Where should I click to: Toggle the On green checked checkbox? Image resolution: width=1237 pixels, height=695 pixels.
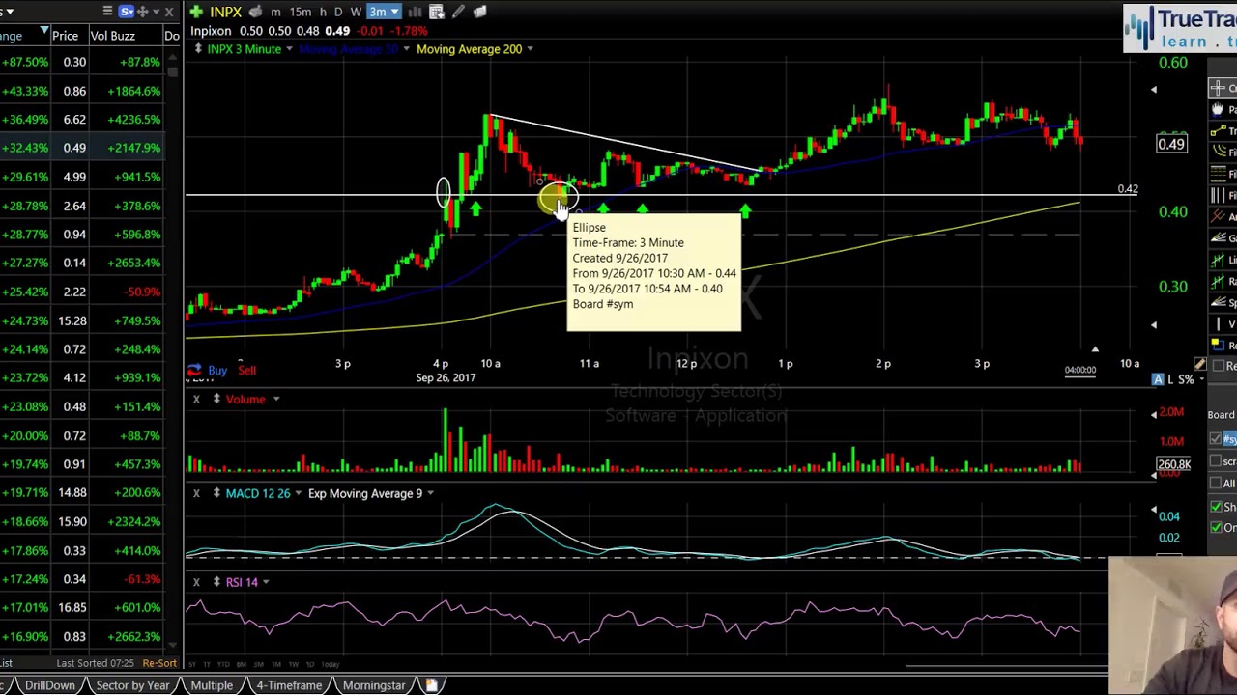1216,527
